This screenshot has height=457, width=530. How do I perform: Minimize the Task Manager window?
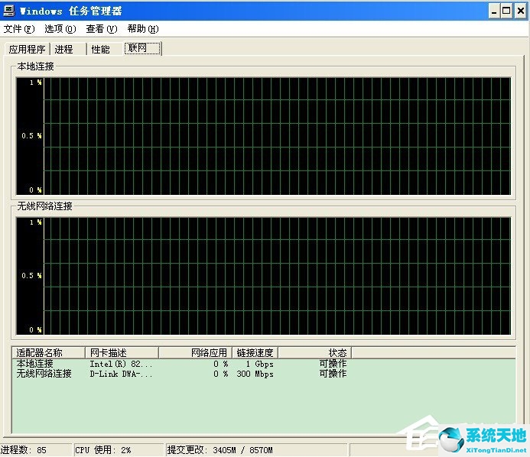coord(494,11)
